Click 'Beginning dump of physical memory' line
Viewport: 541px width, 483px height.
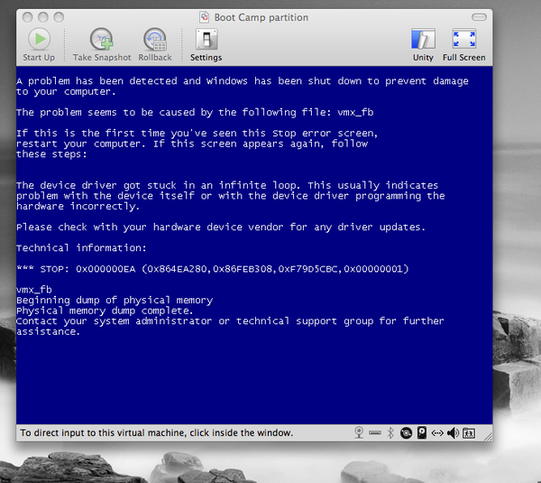tap(115, 300)
